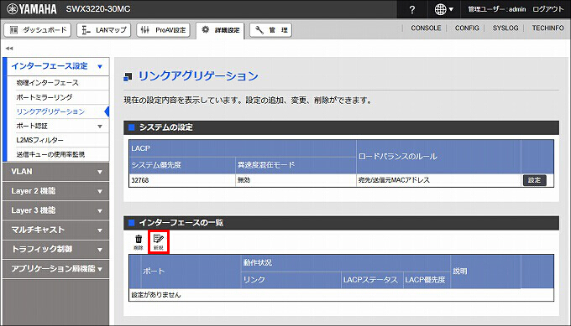Open the ProAV設定 tab
The height and width of the screenshot is (326, 571).
point(163,30)
